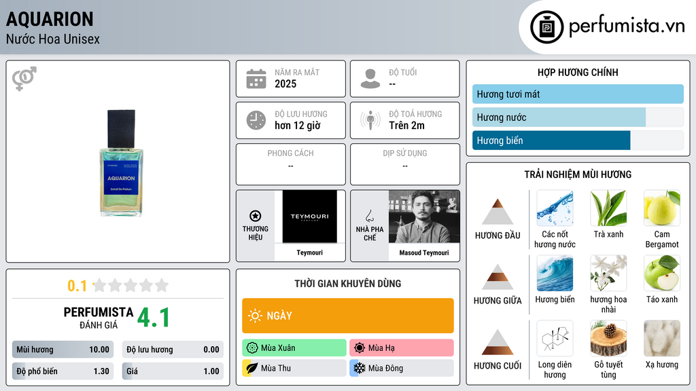
Task: Select the Mùa Hạ season tag
Action: tap(401, 348)
